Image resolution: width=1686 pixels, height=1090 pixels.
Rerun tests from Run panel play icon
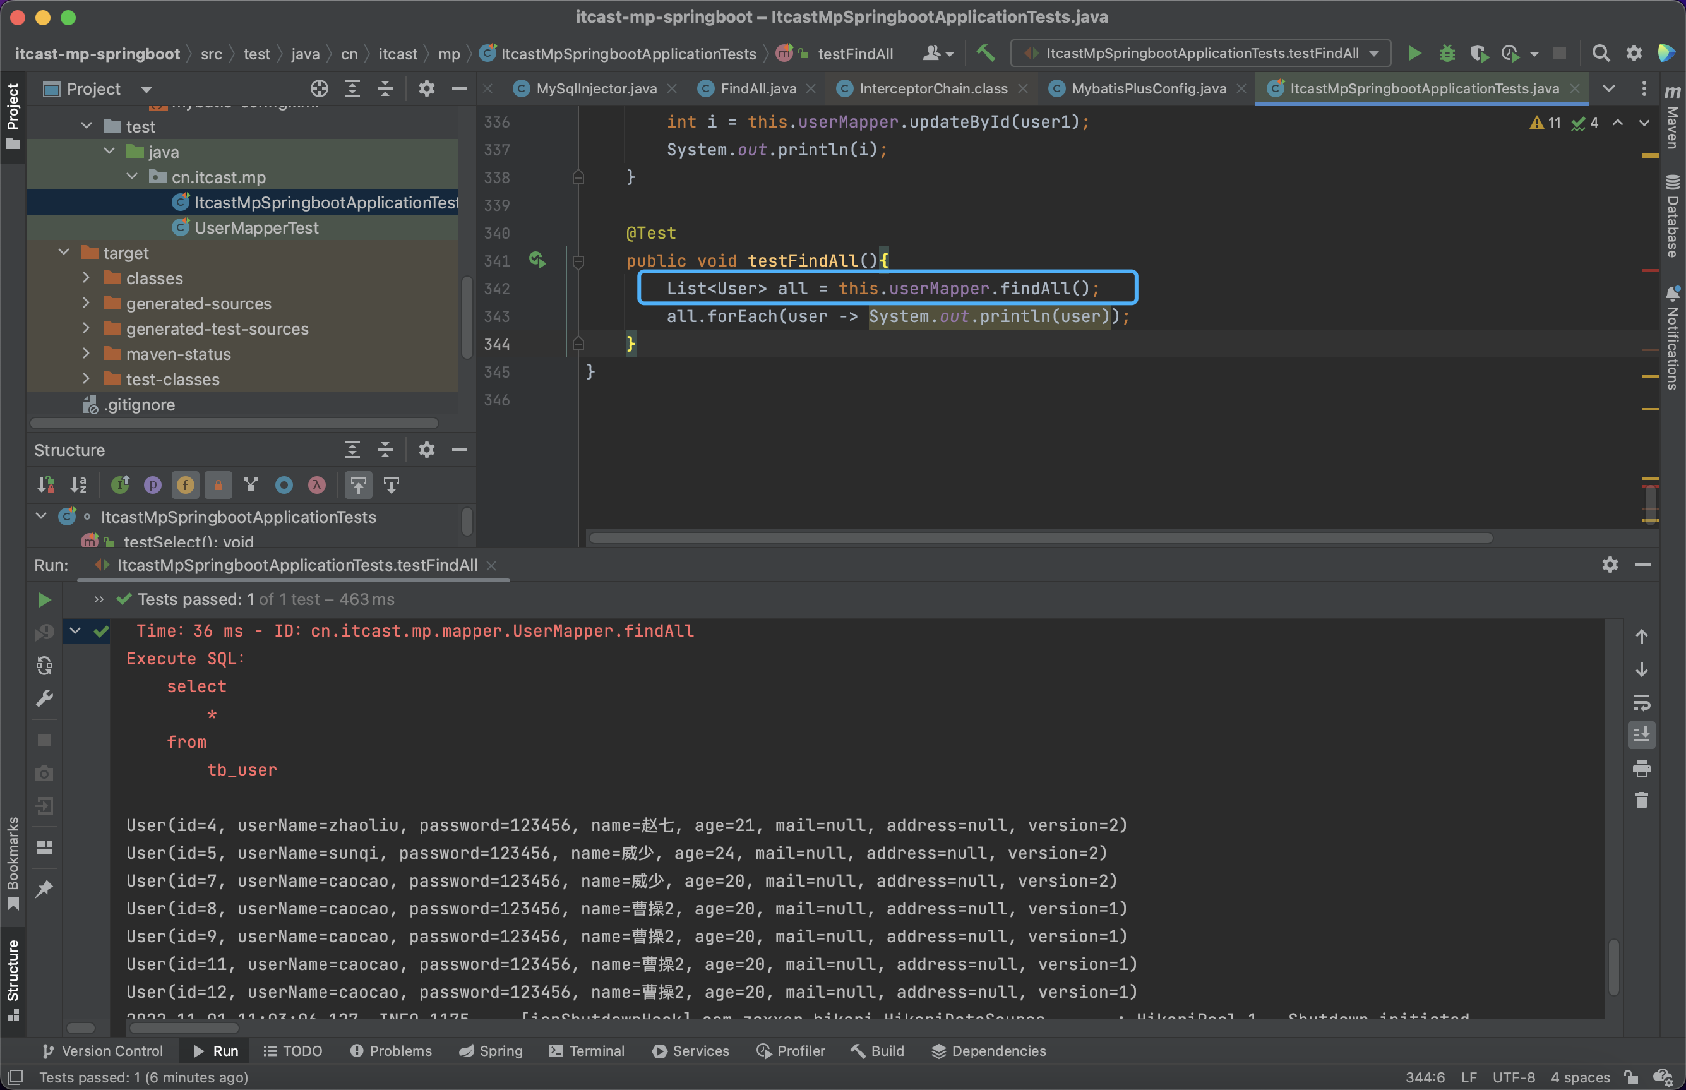coord(44,600)
